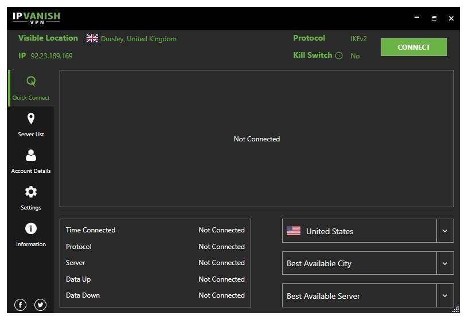Open the Information circle icon
Image resolution: width=465 pixels, height=320 pixels.
pyautogui.click(x=31, y=228)
